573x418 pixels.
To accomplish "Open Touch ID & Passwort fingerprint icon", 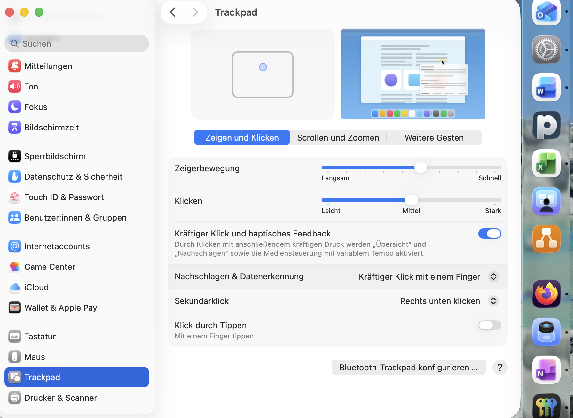I will [x=15, y=197].
